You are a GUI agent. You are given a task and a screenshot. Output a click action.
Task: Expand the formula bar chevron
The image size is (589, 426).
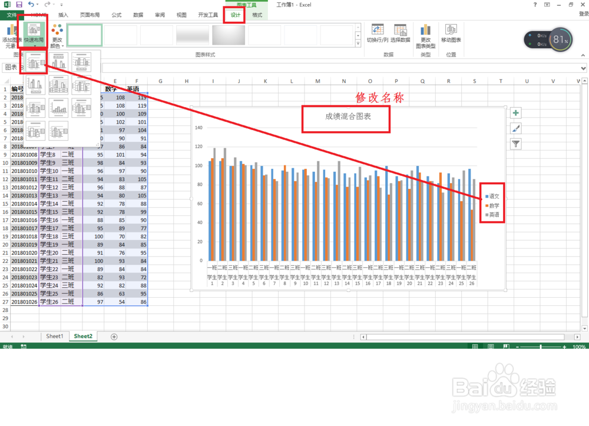(x=583, y=68)
